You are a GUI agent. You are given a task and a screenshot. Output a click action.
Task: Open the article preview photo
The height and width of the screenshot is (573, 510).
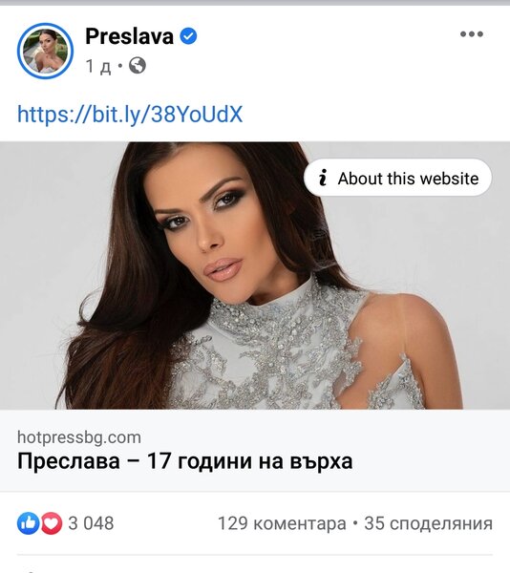tap(255, 275)
